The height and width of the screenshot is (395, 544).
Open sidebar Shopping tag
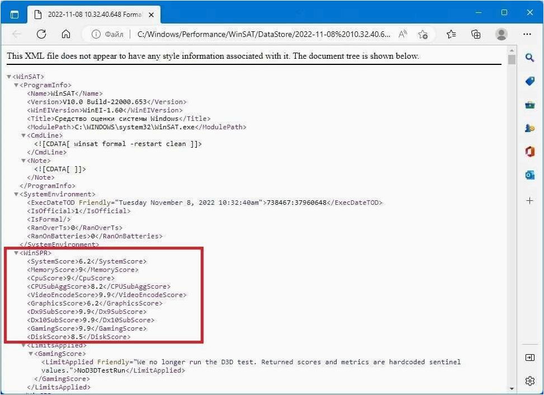(529, 81)
